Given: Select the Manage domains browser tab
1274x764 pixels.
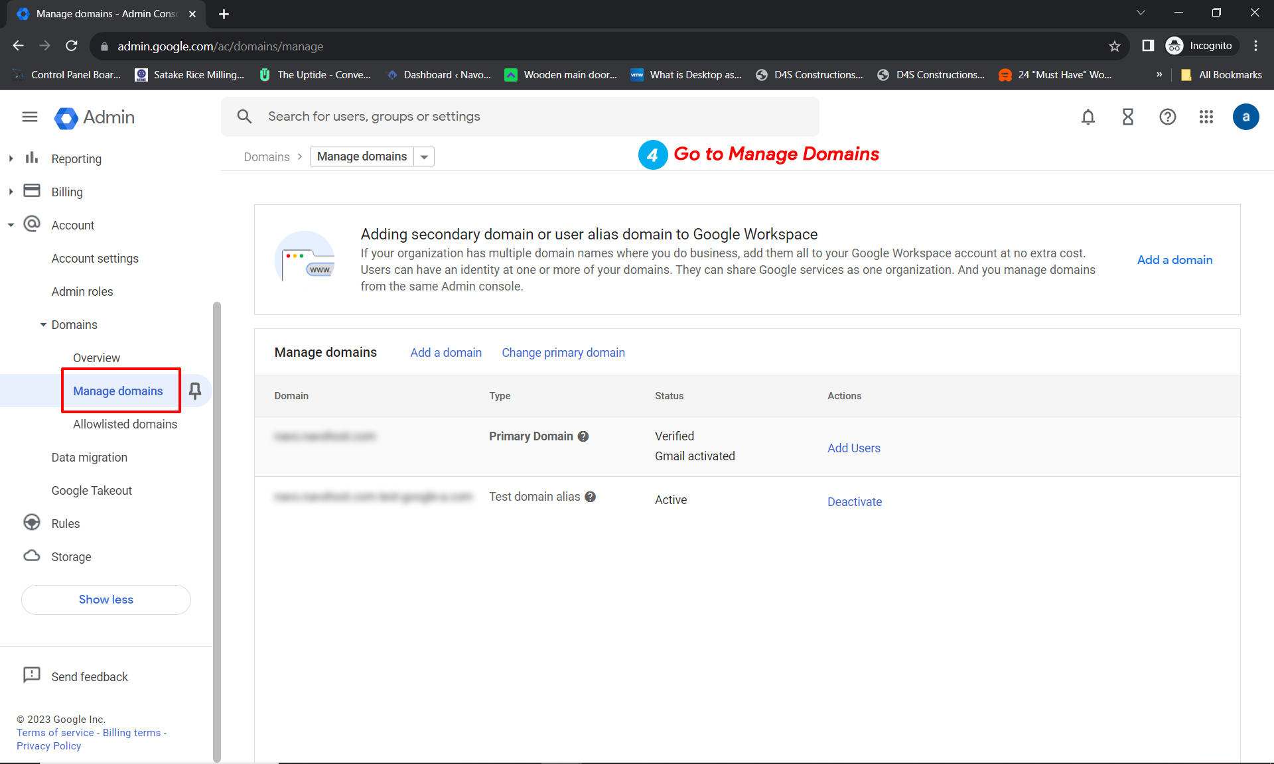Looking at the screenshot, I should click(100, 13).
